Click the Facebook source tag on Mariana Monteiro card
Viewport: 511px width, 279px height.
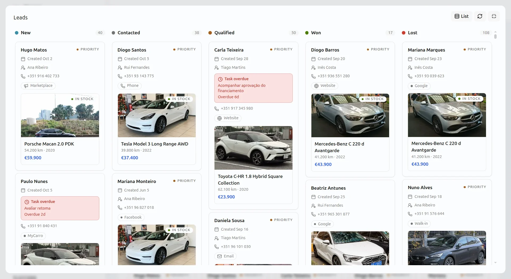(131, 217)
